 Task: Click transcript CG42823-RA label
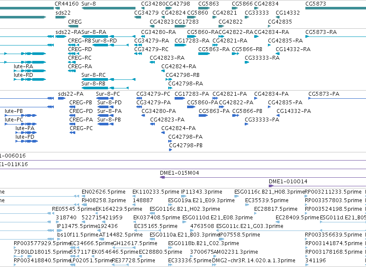coord(167,58)
